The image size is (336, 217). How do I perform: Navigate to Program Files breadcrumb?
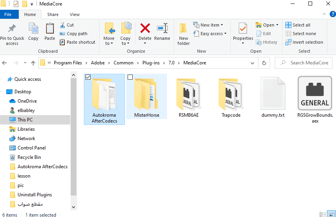tap(68, 63)
